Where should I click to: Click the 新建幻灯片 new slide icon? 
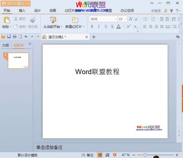75,20
